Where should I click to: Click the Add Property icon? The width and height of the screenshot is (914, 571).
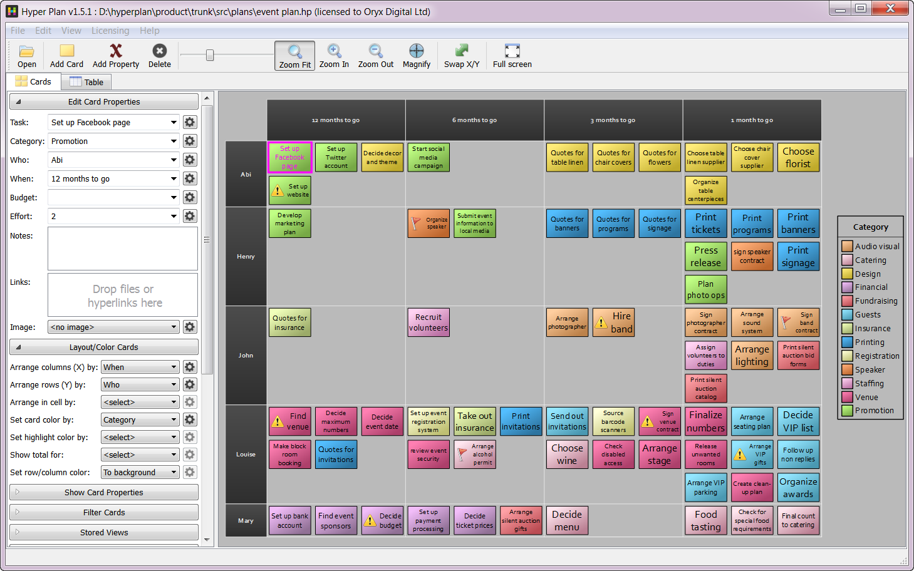[116, 51]
